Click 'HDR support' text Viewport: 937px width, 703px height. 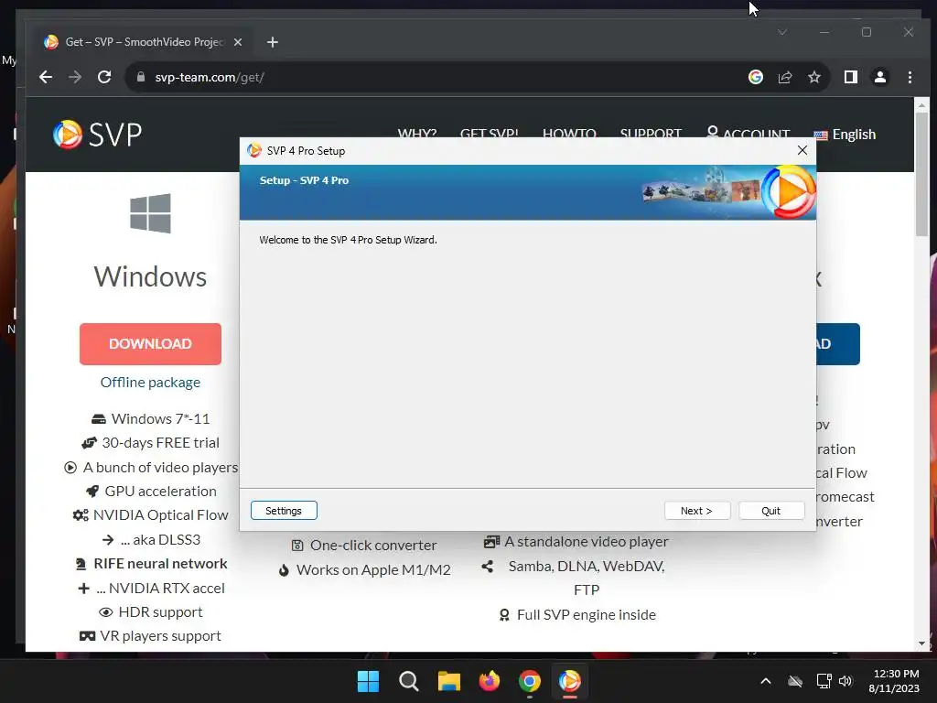click(x=160, y=612)
